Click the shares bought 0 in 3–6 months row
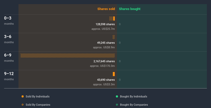Viewport: 211px width, 108px height. click(120, 43)
